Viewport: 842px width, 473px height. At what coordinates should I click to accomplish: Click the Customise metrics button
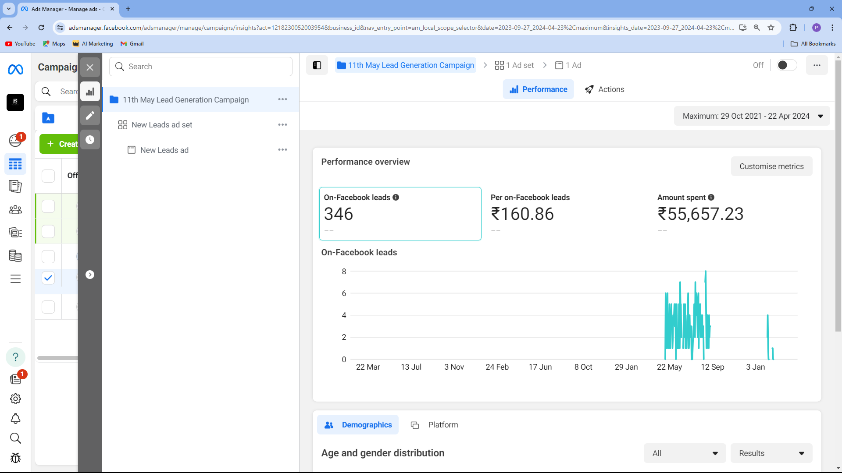(771, 166)
